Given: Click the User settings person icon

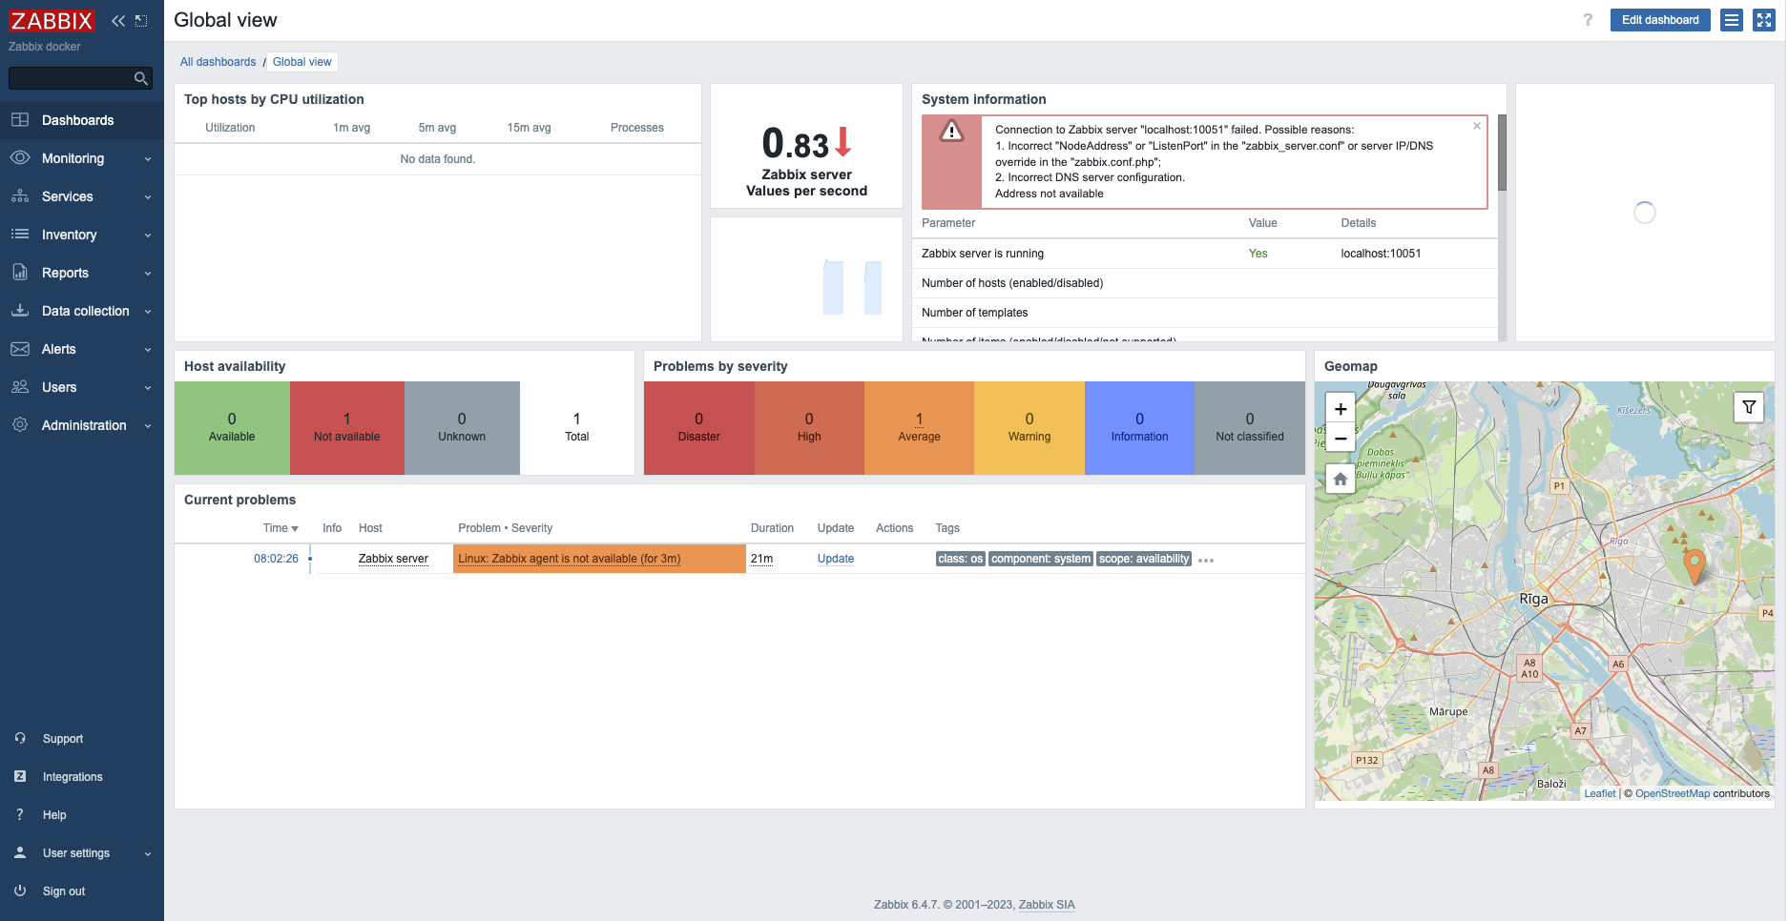Looking at the screenshot, I should coord(20,853).
